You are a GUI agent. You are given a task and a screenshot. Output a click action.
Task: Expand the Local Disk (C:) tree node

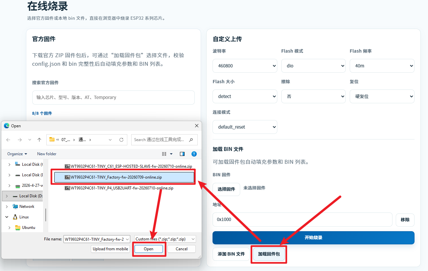[9, 164]
